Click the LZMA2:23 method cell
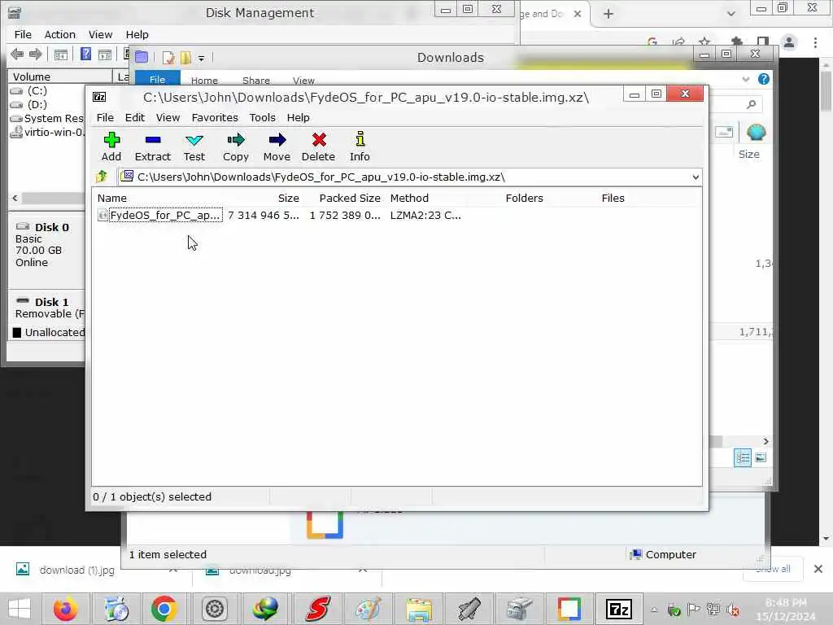Viewport: 833px width, 625px height. (x=425, y=215)
